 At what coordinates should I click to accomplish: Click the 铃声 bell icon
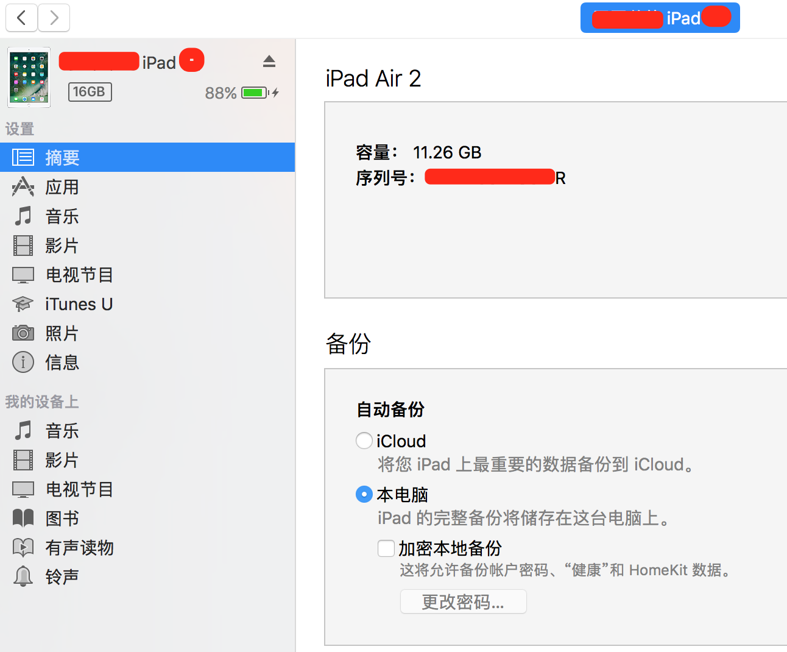[x=23, y=576]
